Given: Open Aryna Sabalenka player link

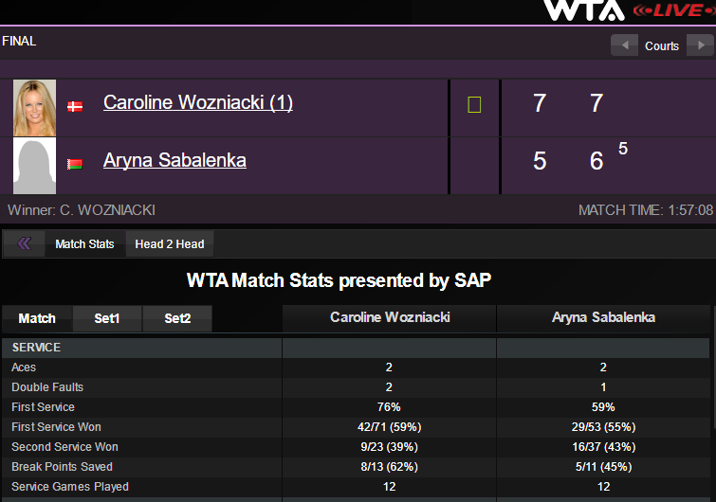Looking at the screenshot, I should 174,160.
